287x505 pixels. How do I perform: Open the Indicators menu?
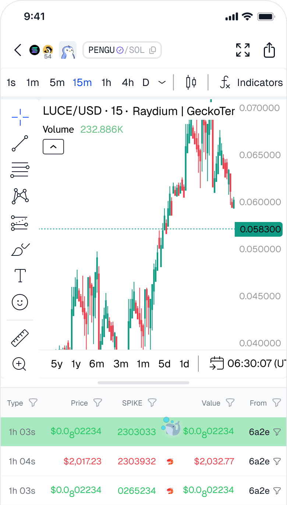pos(252,83)
